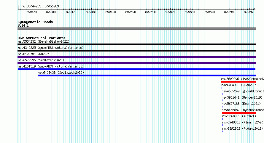Select nsv6408038 (Sedlazeck2020) label
Image resolution: width=264 pixels, height=143 pixels.
(61, 73)
